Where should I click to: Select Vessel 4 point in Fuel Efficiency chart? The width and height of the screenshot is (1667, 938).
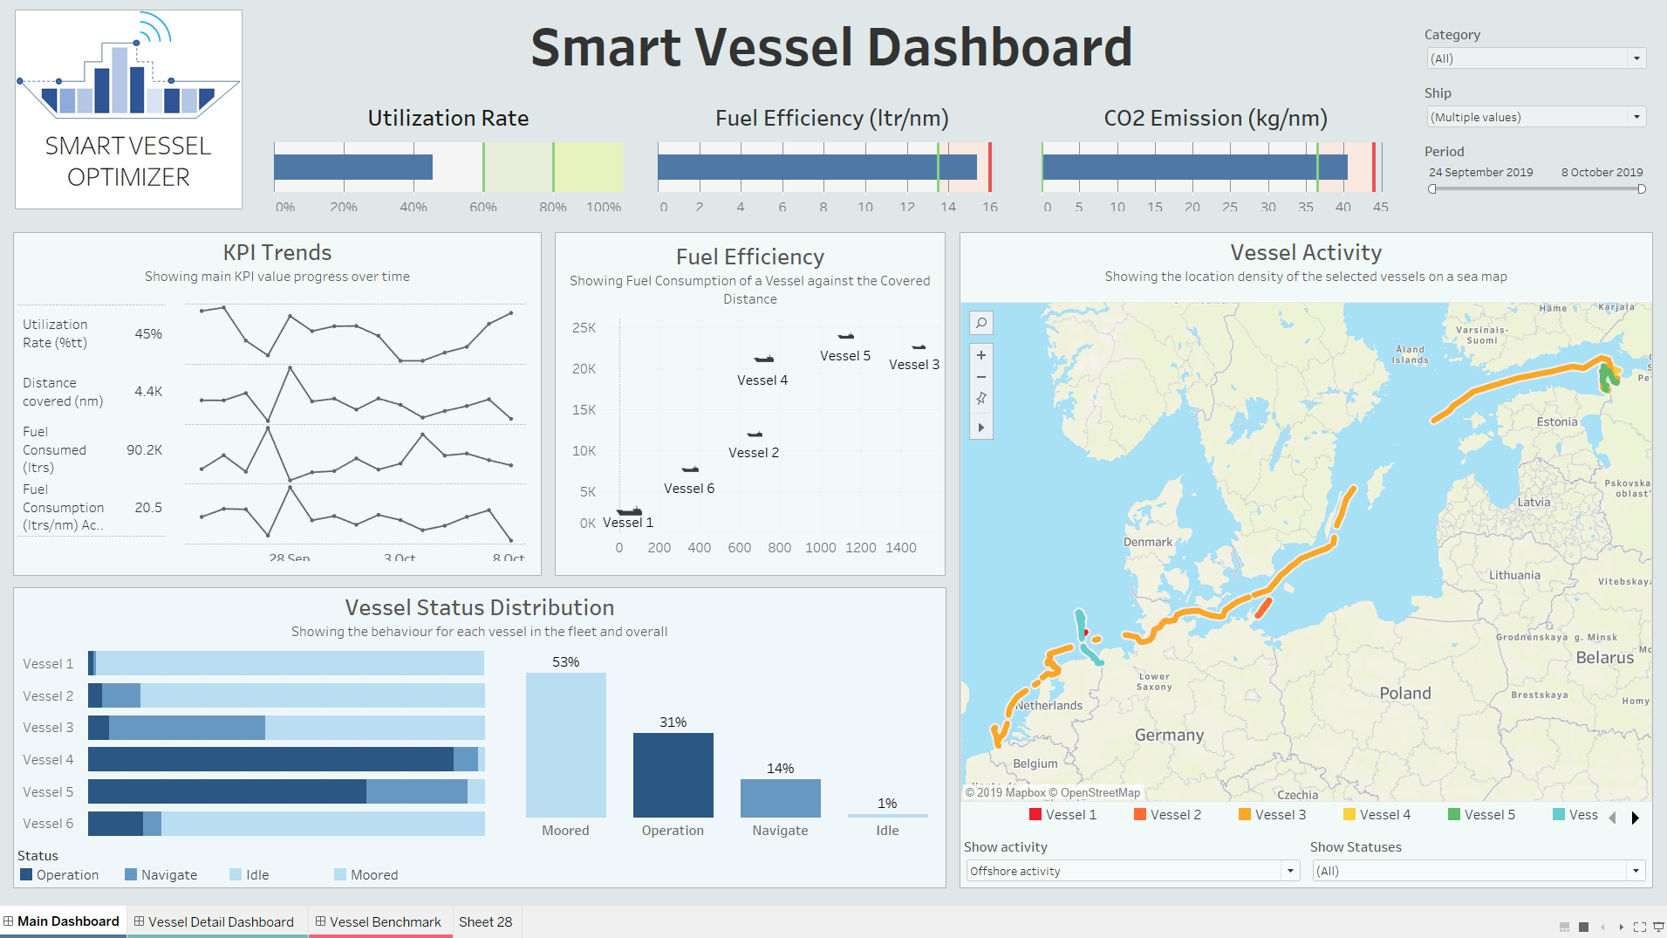click(x=764, y=359)
